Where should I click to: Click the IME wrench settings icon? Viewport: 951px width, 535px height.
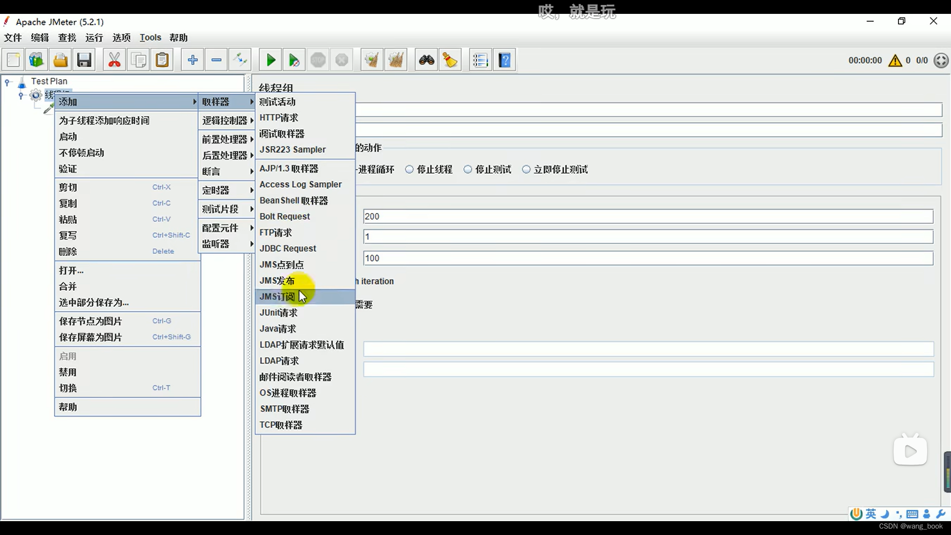click(x=941, y=514)
